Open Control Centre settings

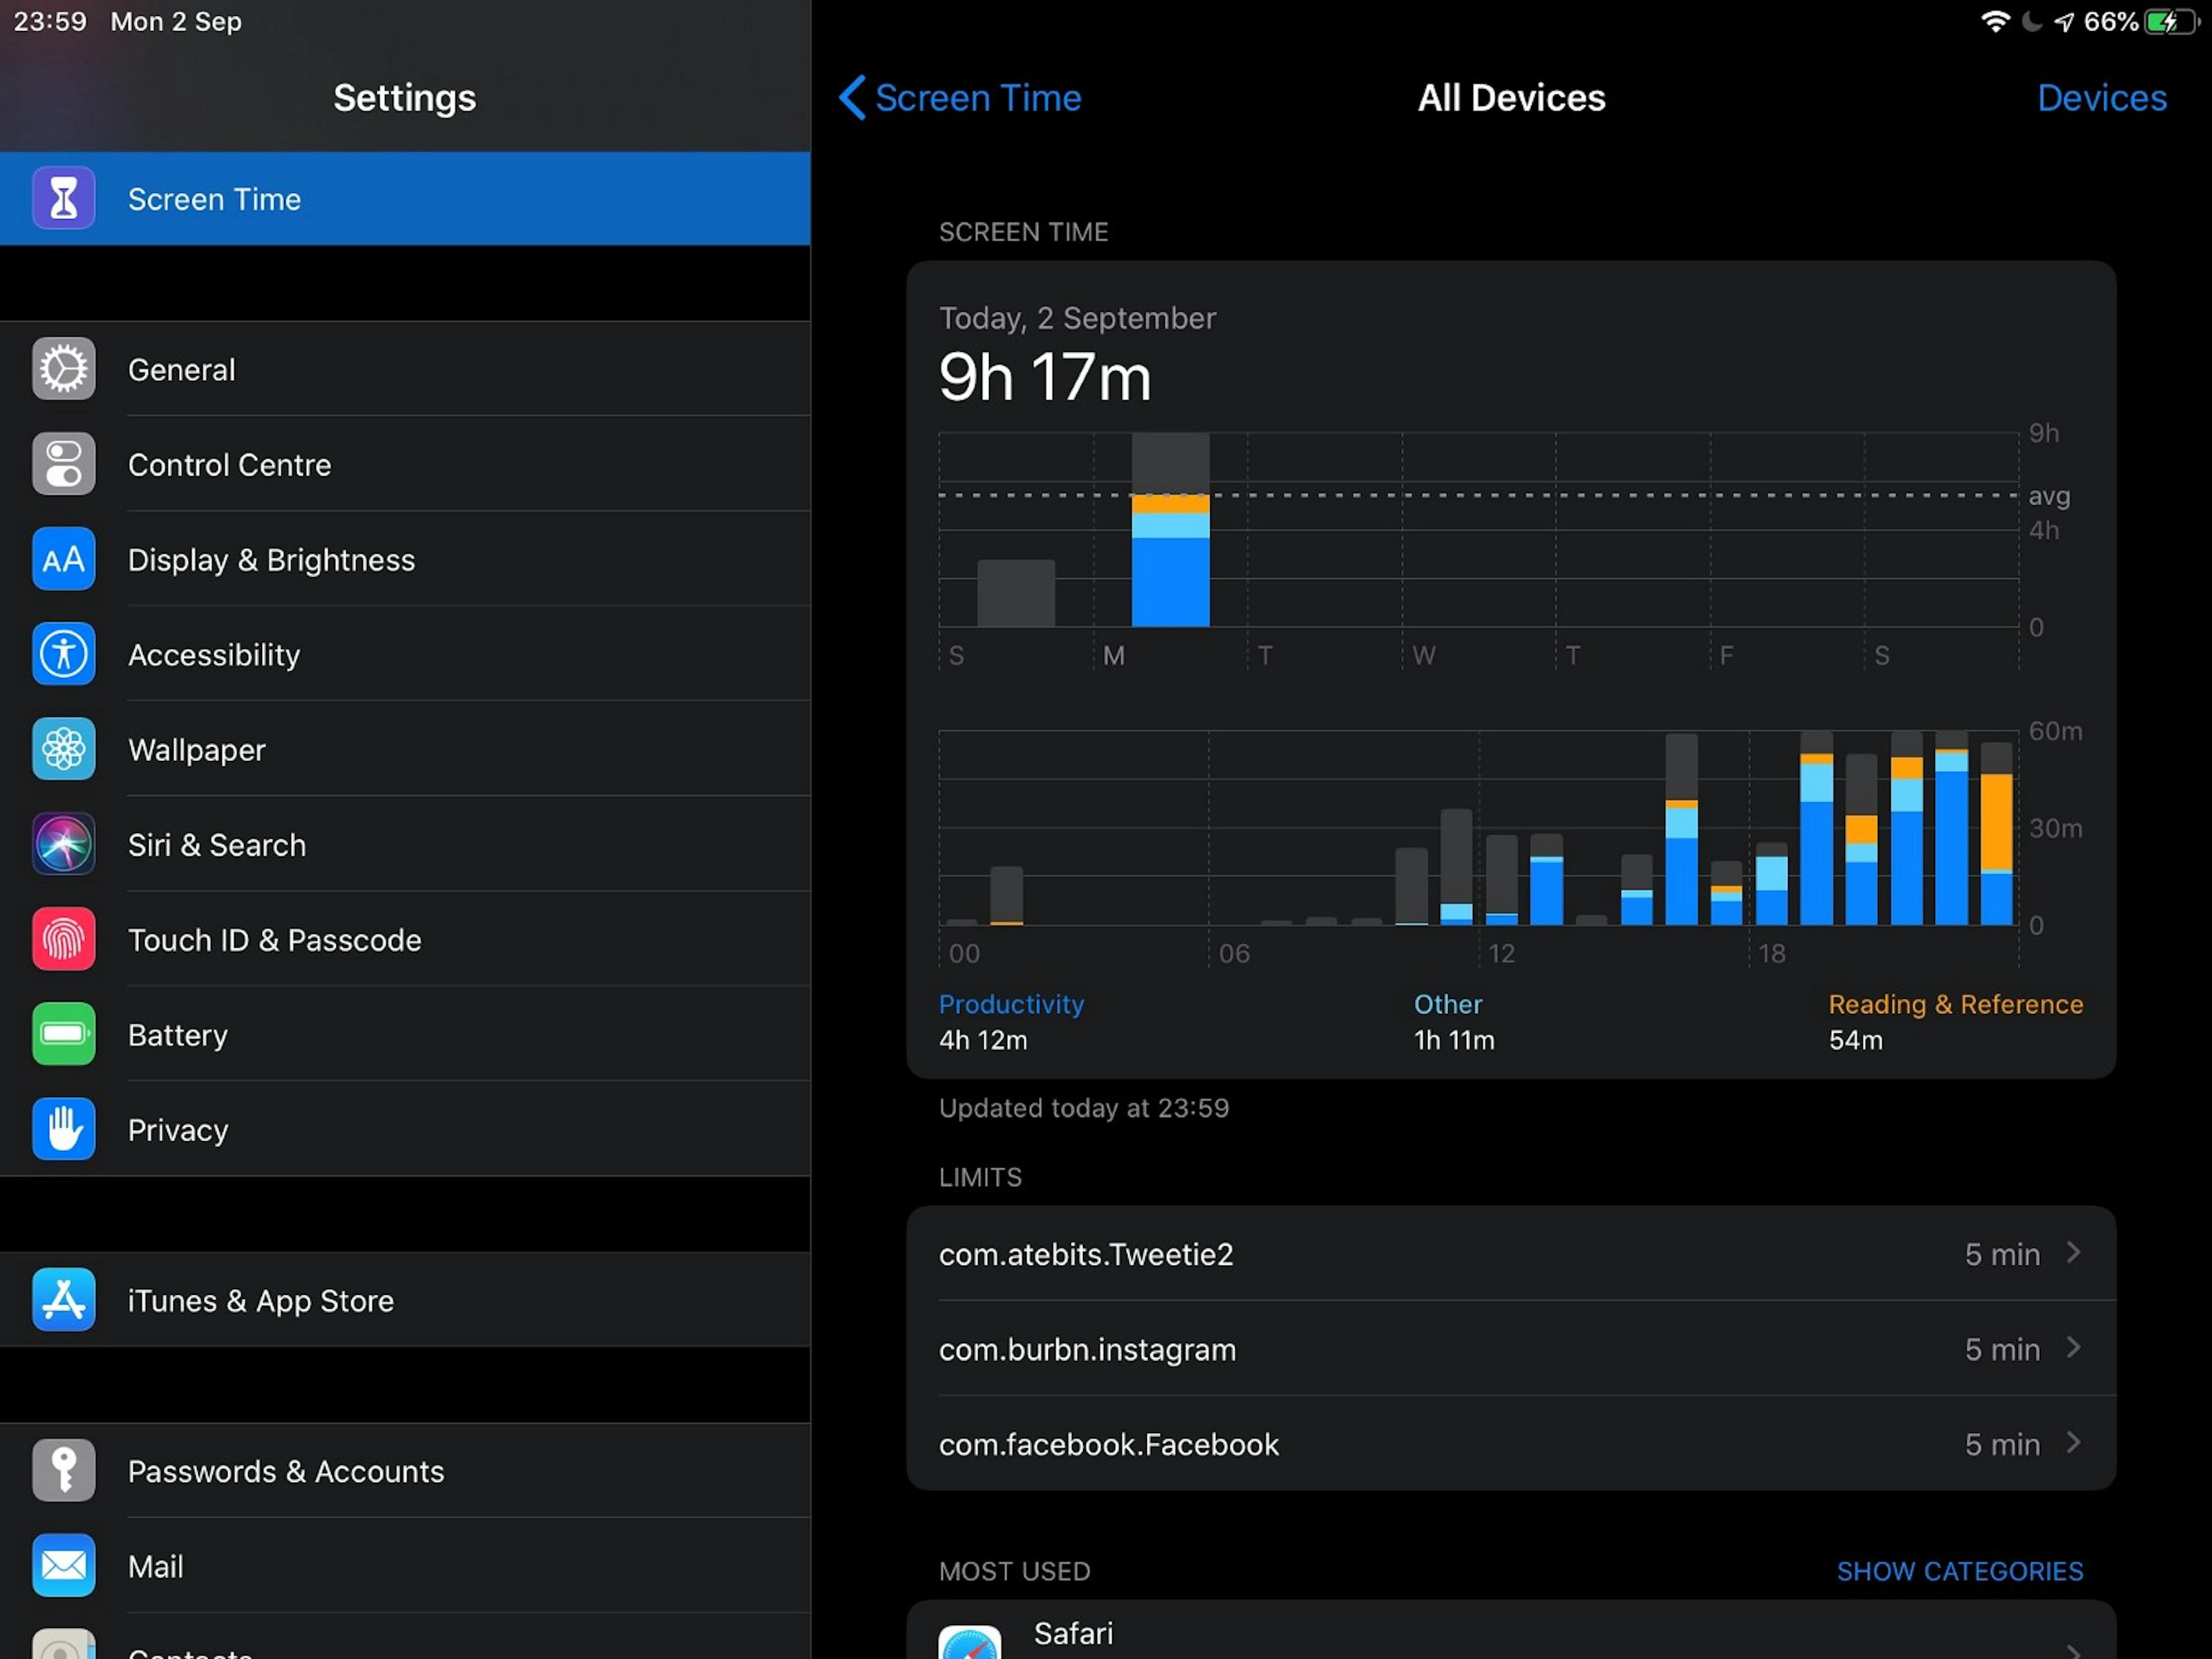(405, 464)
